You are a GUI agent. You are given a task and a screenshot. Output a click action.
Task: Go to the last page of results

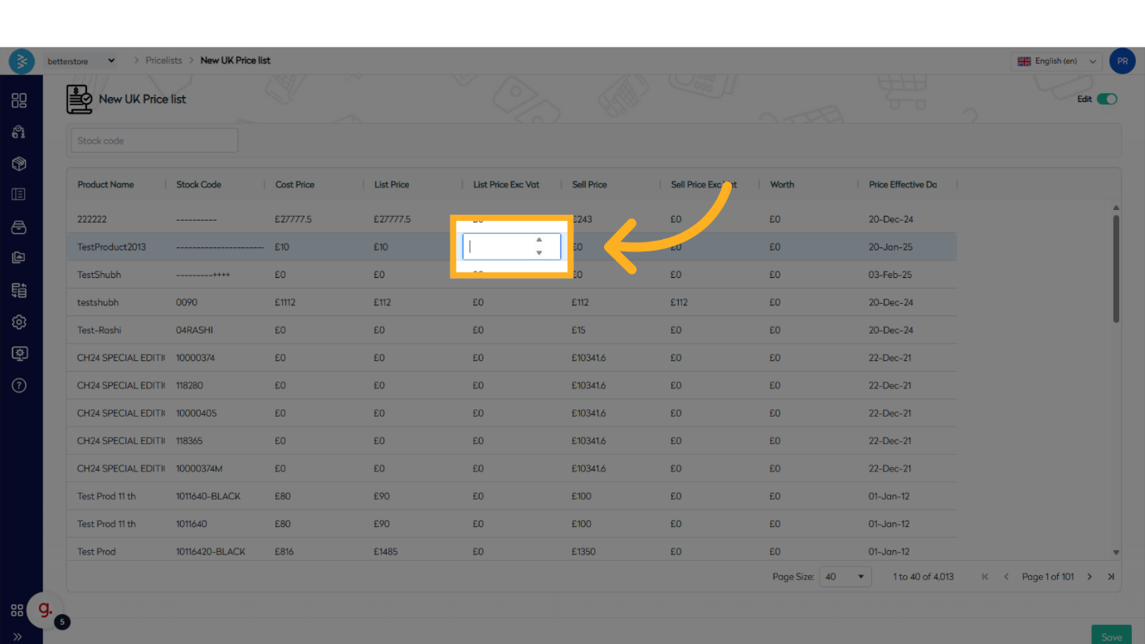point(1111,577)
